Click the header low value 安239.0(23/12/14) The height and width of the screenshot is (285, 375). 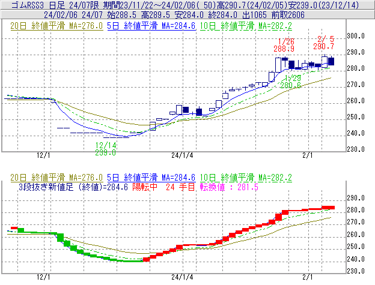[323, 5]
